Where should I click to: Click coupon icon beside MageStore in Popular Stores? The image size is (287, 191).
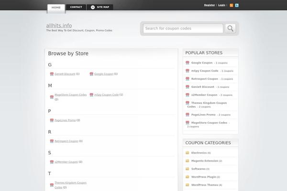[x=188, y=123]
